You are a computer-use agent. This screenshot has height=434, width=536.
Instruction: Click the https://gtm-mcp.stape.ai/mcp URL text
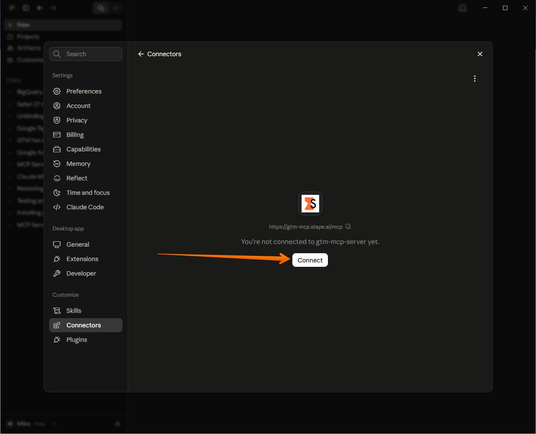306,227
